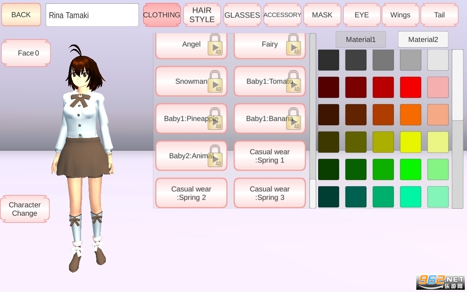Select Casual wear :Spring 1 outfit
Viewport: 467px width, 292px height.
point(270,156)
